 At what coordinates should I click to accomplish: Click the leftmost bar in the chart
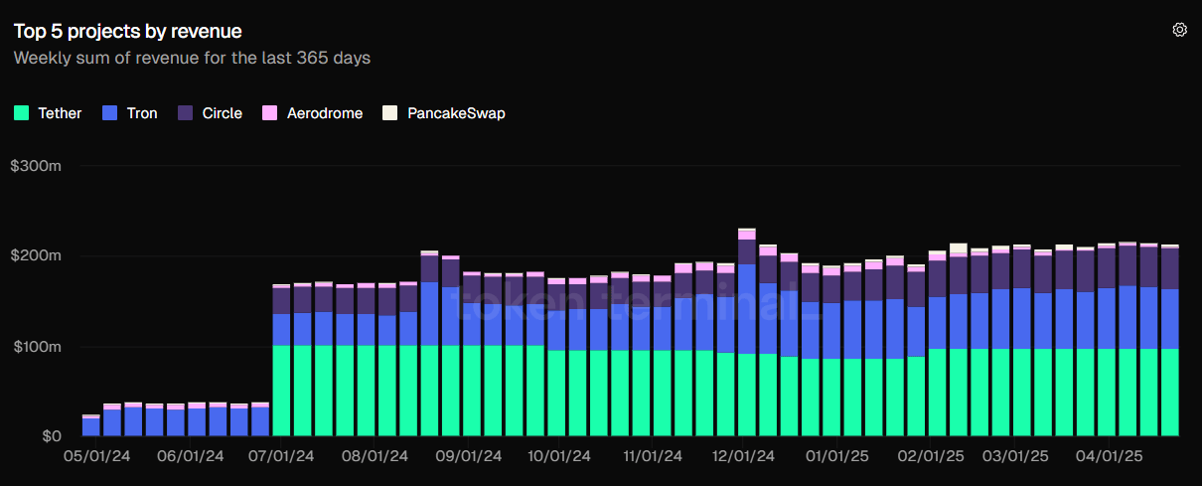coord(90,426)
